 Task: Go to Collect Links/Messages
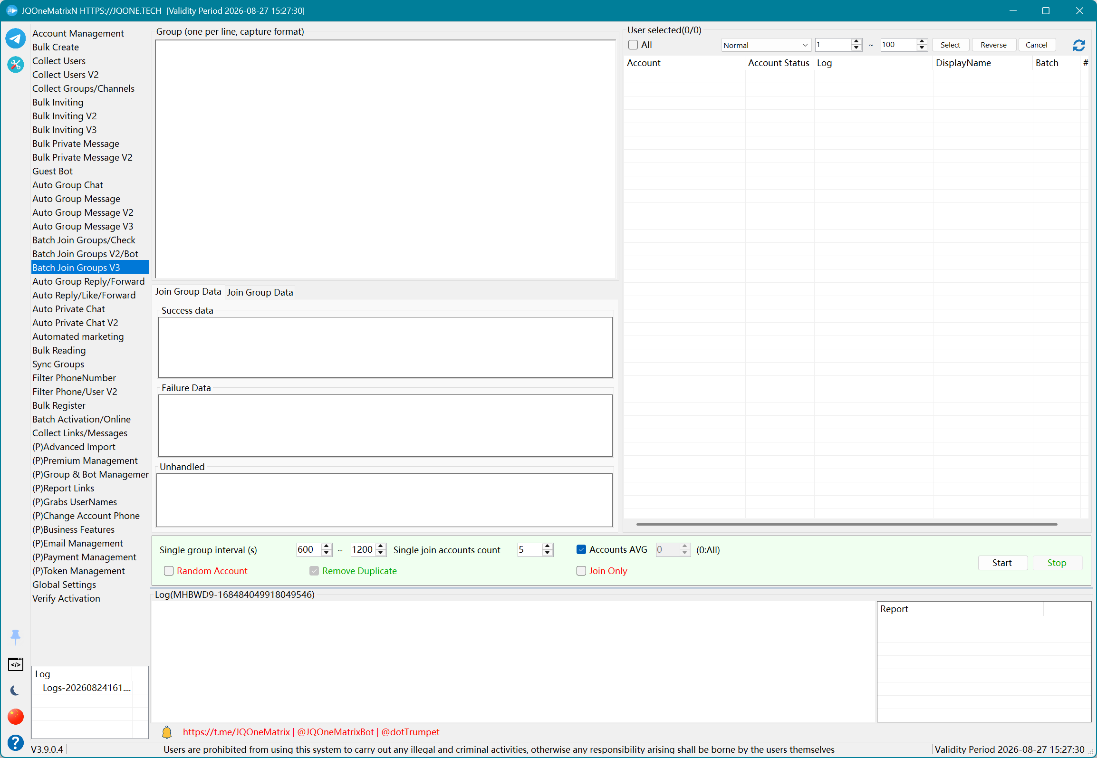pos(80,433)
